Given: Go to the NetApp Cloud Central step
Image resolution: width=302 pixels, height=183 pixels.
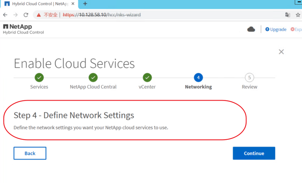Looking at the screenshot, I should (x=93, y=78).
